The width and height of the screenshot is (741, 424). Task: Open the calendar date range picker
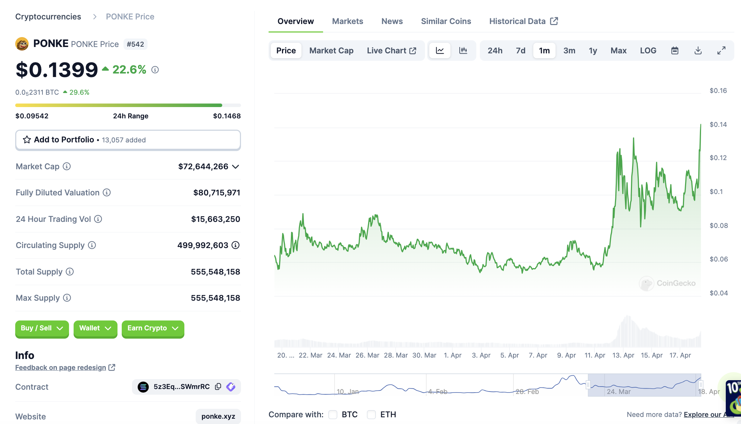[675, 51]
